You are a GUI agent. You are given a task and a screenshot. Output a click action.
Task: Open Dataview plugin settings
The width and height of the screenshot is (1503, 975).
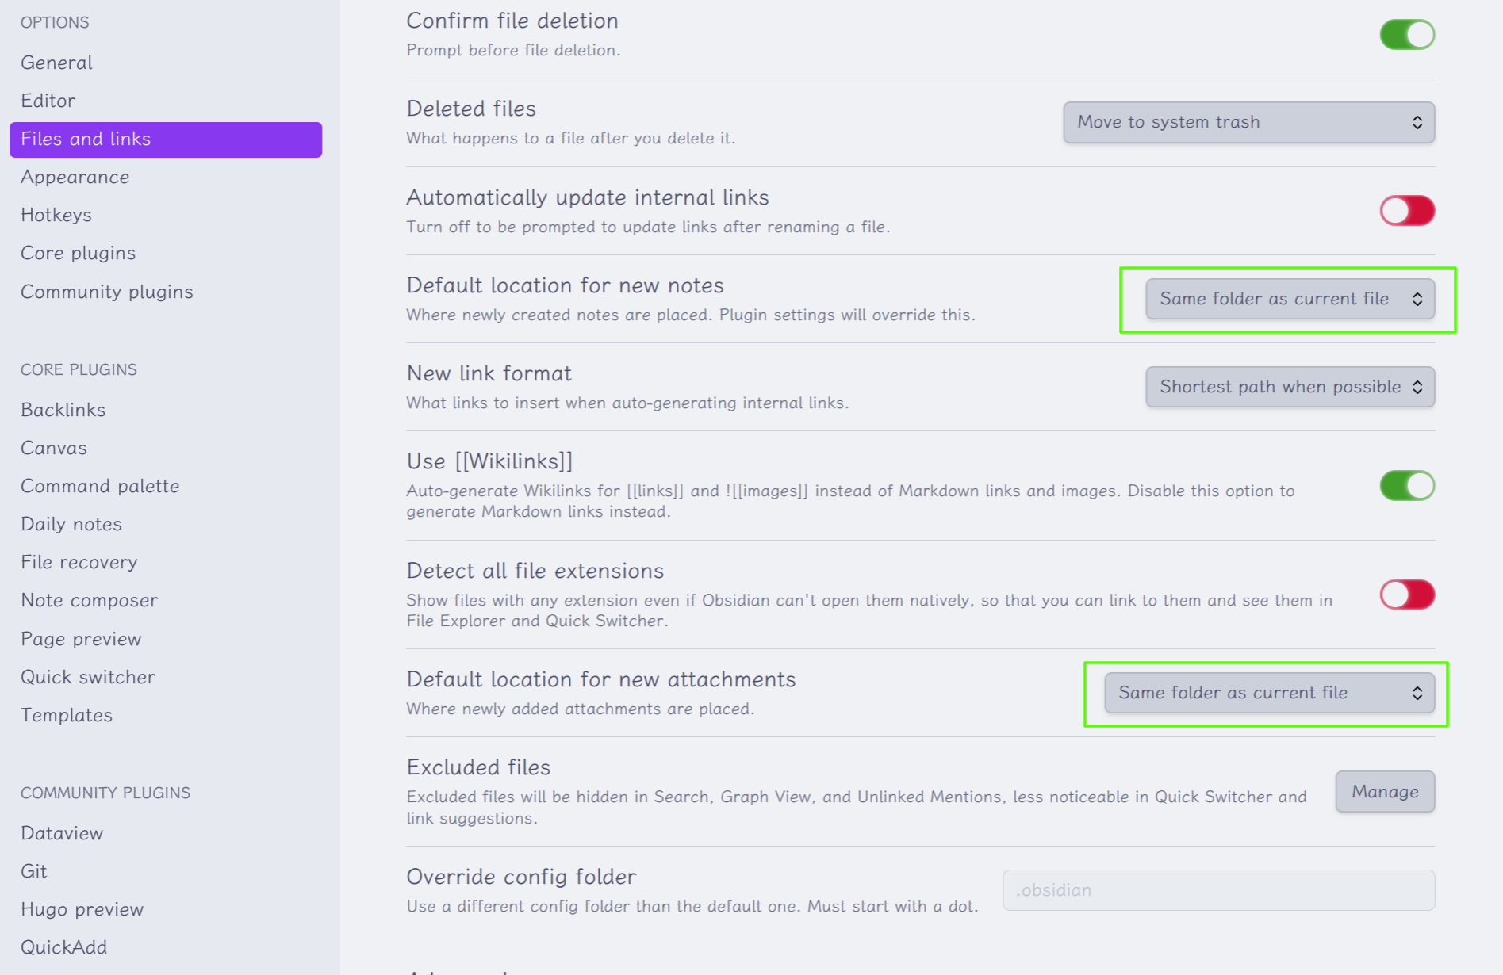point(62,833)
